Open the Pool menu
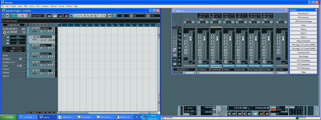The image size is (321, 120). pyautogui.click(x=38, y=6)
